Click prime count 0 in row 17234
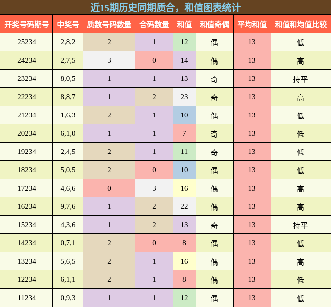The height and width of the screenshot is (307, 331). (109, 188)
